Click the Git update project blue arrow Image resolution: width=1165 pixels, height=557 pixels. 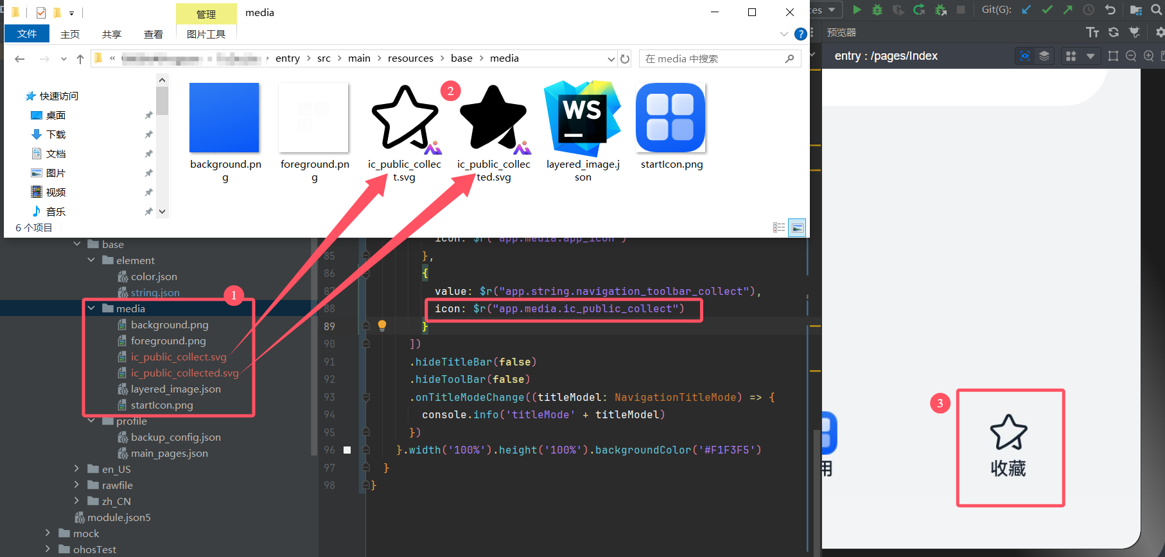[x=1026, y=10]
